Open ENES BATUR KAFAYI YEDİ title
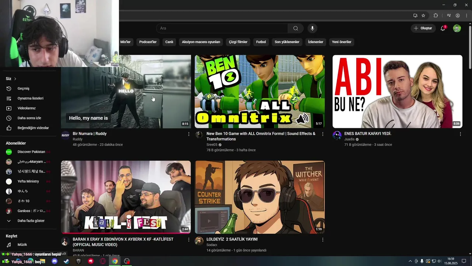This screenshot has width=472, height=266. (368, 134)
